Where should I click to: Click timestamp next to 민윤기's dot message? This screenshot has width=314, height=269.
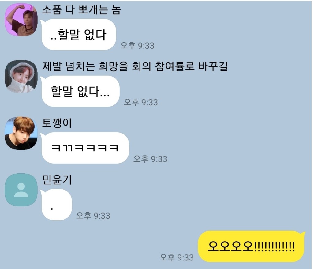[93, 216]
